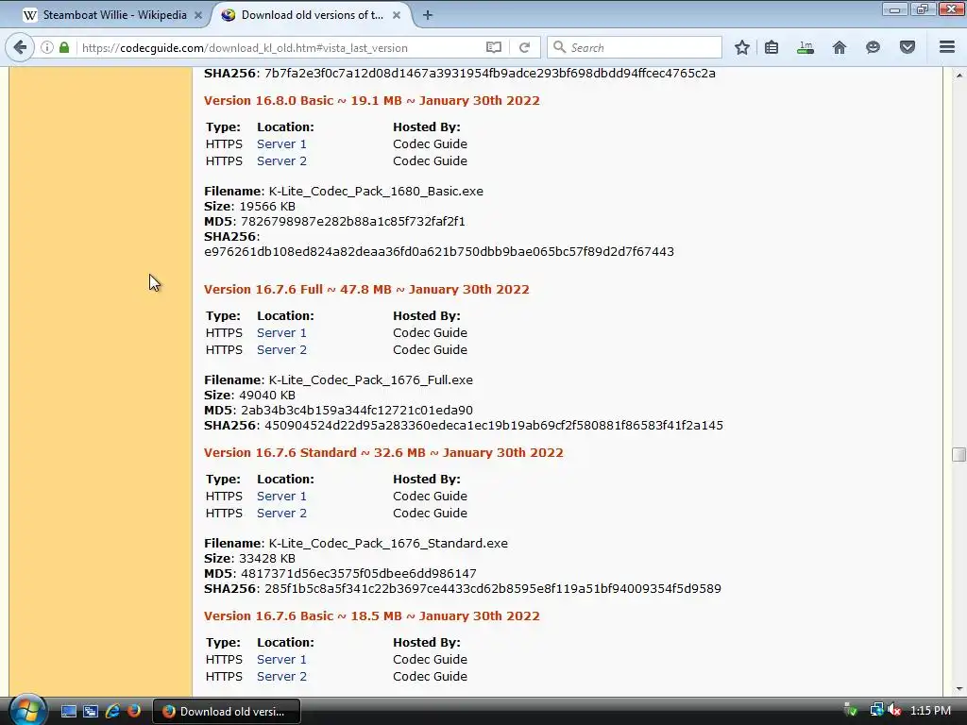Image resolution: width=967 pixels, height=725 pixels.
Task: Click the 1:15 PM system clock
Action: tap(930, 710)
